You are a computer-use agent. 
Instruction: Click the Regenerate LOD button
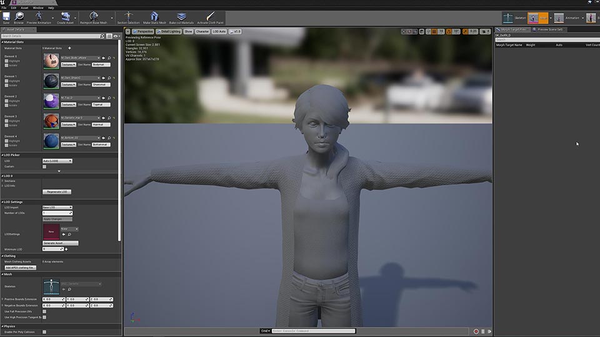[57, 192]
